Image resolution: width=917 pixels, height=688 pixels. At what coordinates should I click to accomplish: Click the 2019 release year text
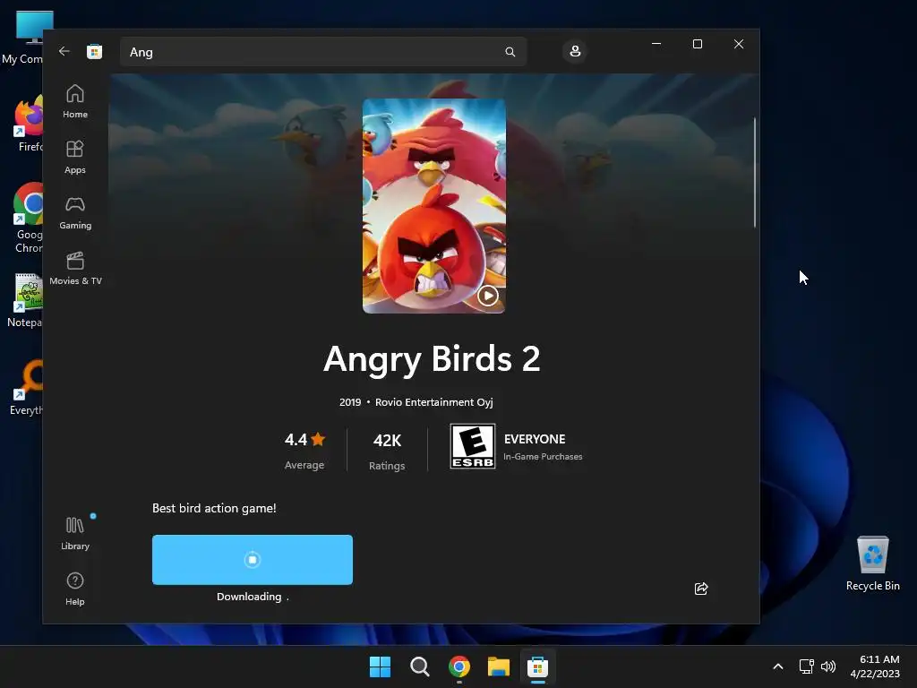pyautogui.click(x=350, y=402)
